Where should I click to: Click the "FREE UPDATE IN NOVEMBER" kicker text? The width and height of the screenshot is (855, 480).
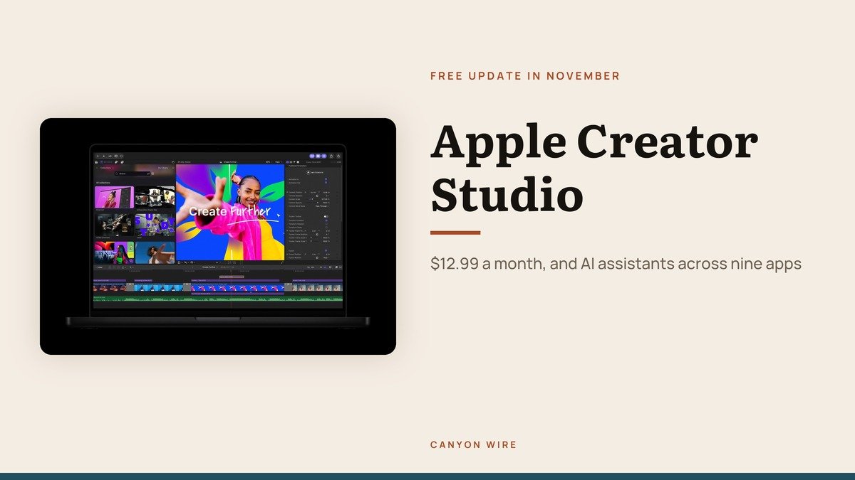point(525,76)
